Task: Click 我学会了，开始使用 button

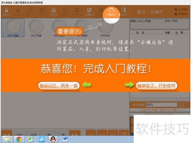Action: pyautogui.click(x=156, y=86)
